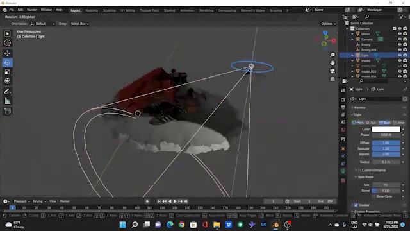Select the Point light type
The image size is (410, 231).
(357, 123)
